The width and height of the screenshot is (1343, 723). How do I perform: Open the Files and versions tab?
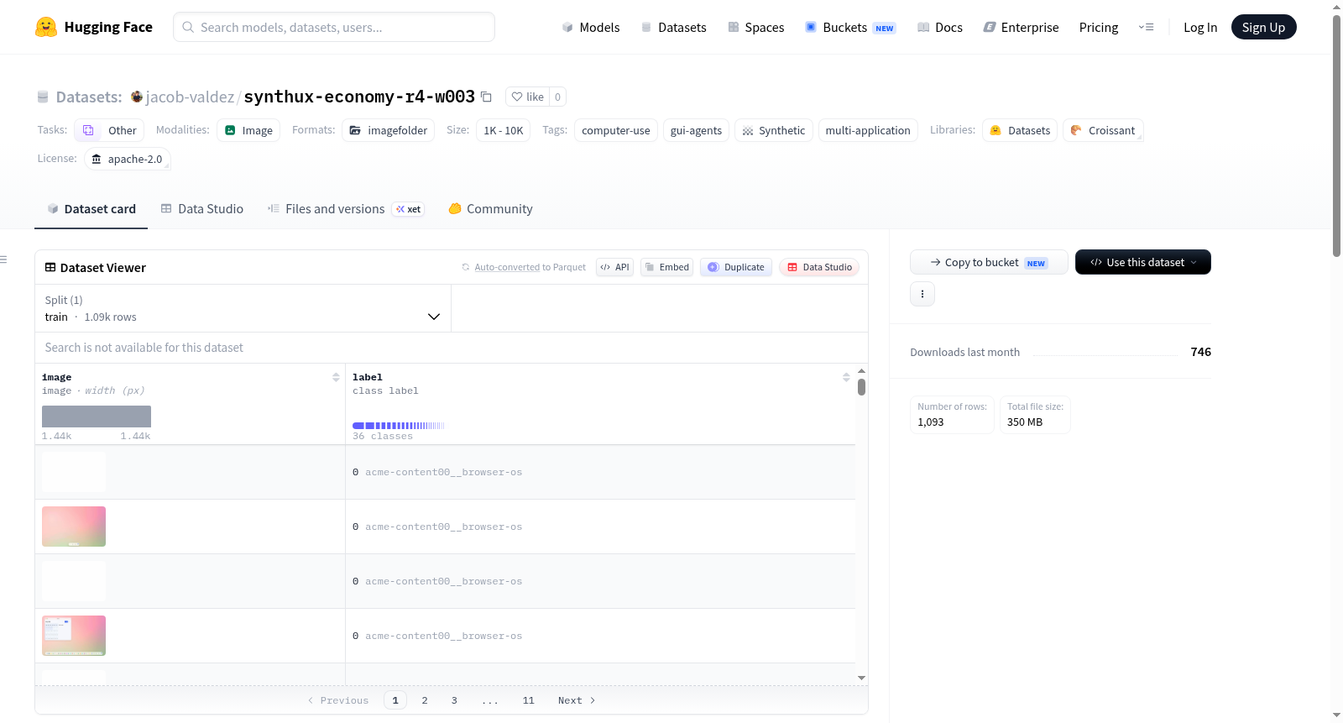pos(346,209)
